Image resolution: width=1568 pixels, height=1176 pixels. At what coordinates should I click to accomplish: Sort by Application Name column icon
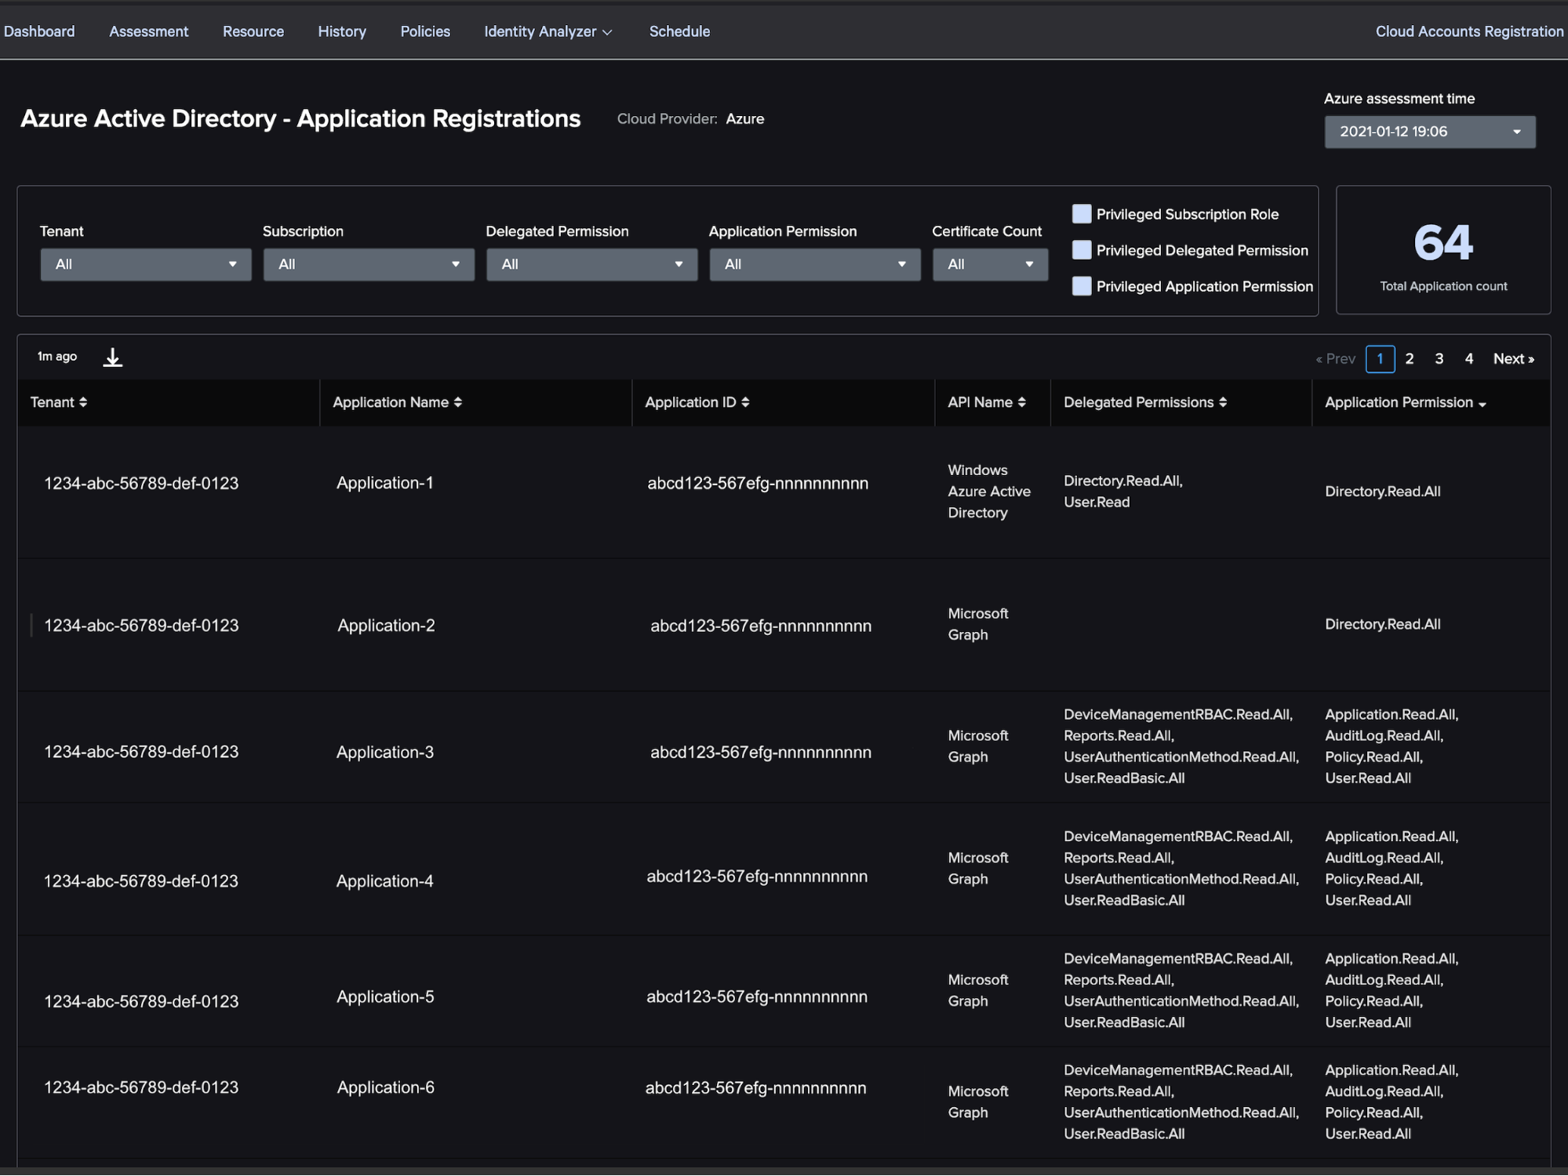458,402
